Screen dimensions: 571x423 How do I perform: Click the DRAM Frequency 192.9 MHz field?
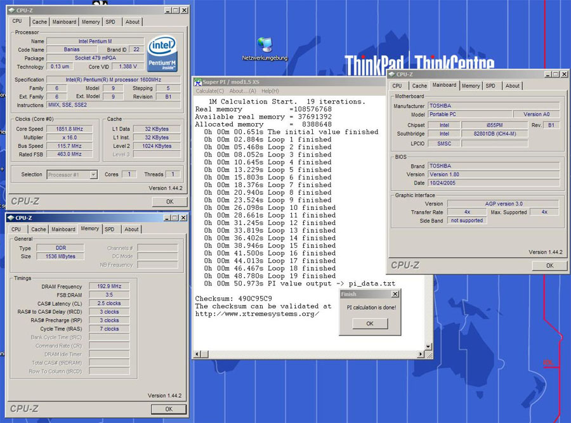click(x=109, y=287)
